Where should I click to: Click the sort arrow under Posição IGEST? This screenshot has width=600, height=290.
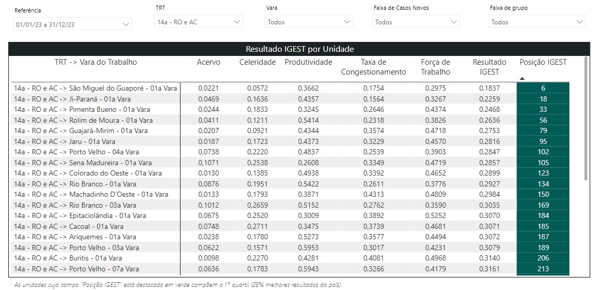[x=522, y=79]
